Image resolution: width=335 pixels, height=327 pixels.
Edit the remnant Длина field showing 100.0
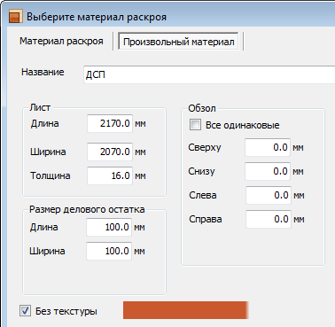click(x=109, y=227)
